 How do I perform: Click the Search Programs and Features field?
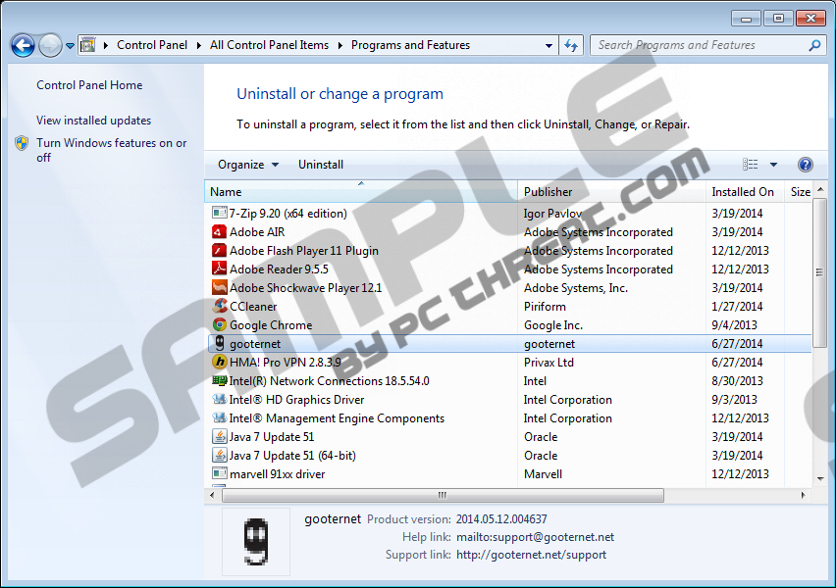pos(699,45)
